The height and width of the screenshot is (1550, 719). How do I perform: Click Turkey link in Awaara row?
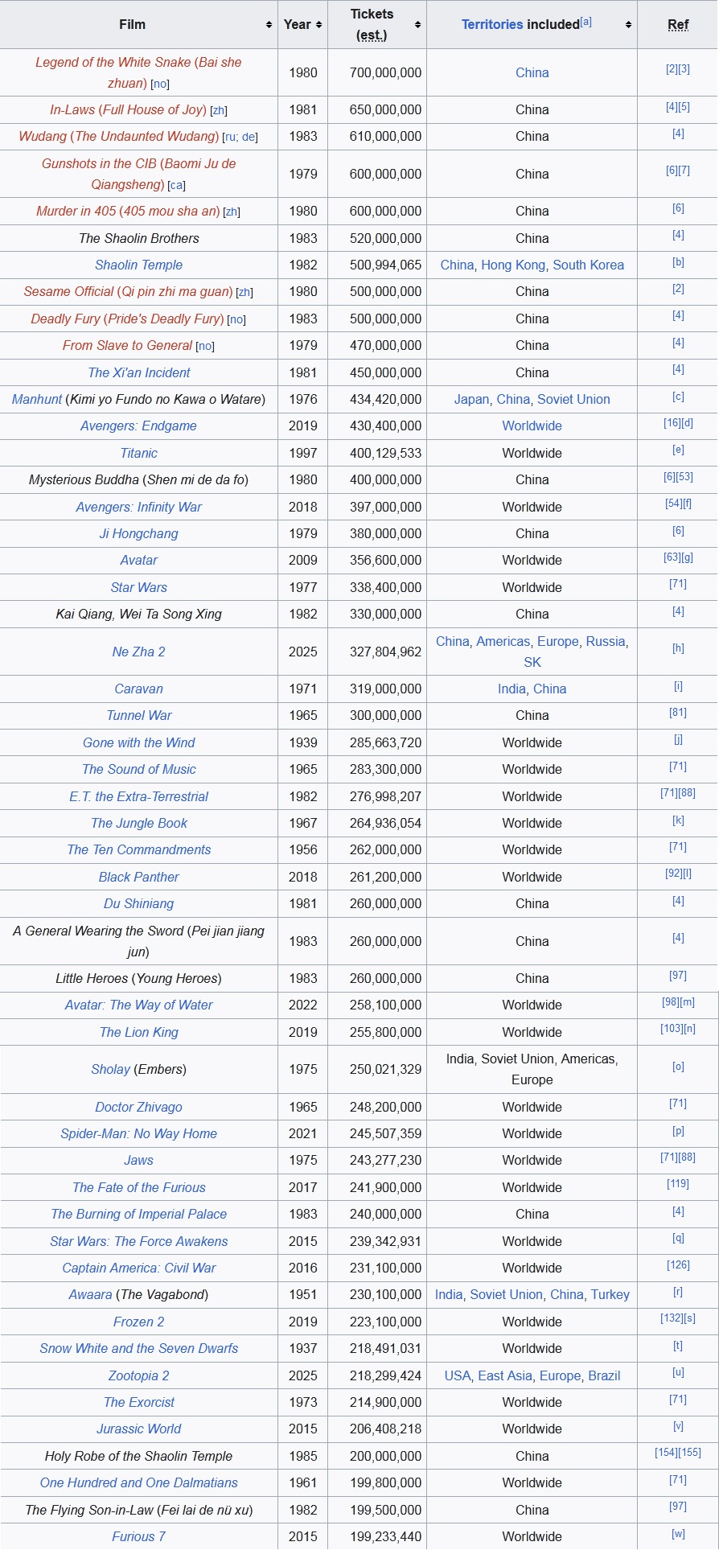click(610, 1294)
